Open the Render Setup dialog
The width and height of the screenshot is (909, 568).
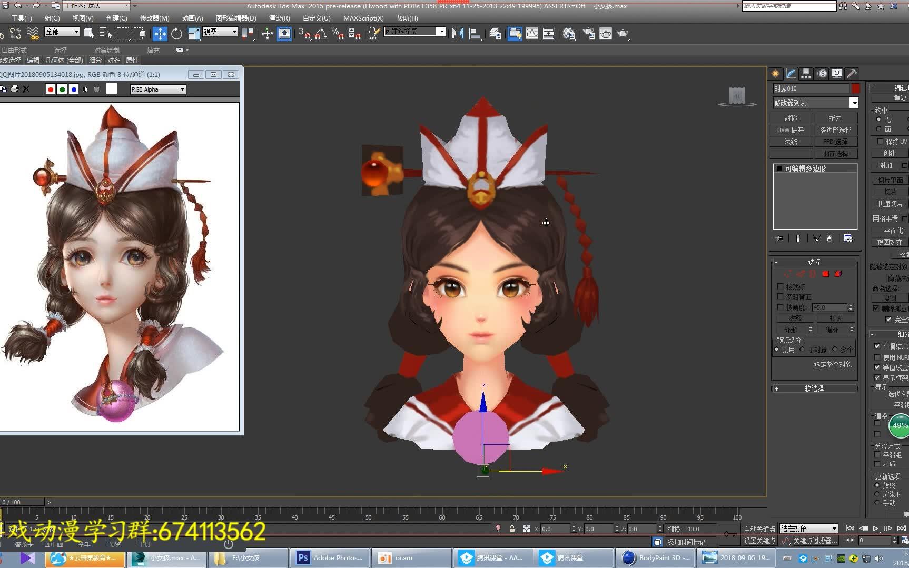tap(588, 34)
